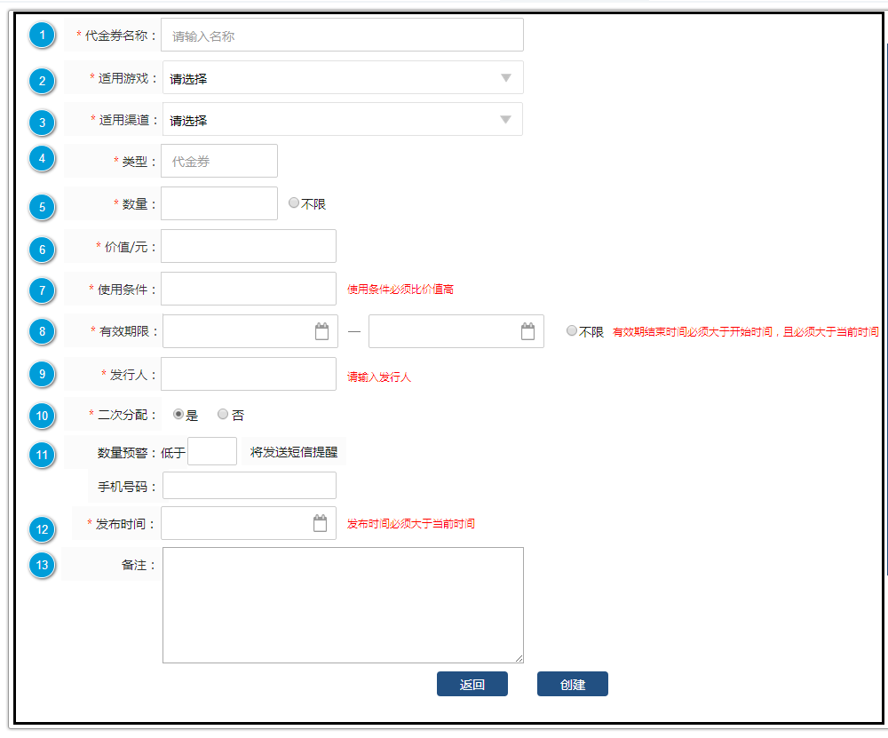Select the 不限 radio button next to 数量
The height and width of the screenshot is (738, 888).
coord(294,202)
